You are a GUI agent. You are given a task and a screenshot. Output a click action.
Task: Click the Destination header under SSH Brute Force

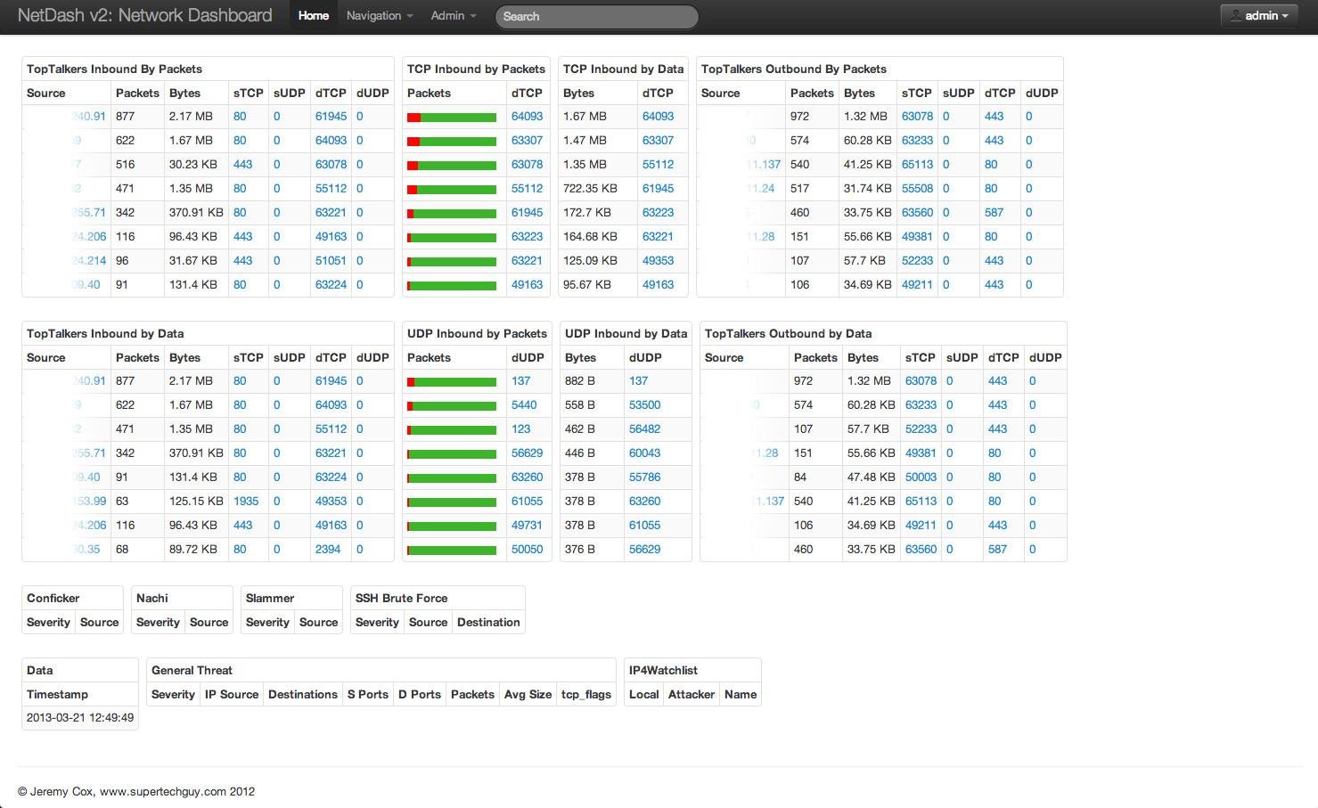pyautogui.click(x=488, y=622)
